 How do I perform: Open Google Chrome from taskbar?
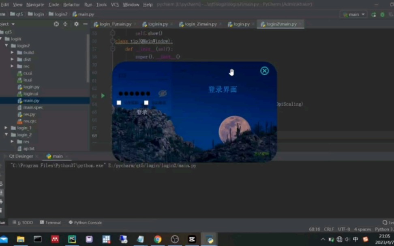pyautogui.click(x=158, y=239)
